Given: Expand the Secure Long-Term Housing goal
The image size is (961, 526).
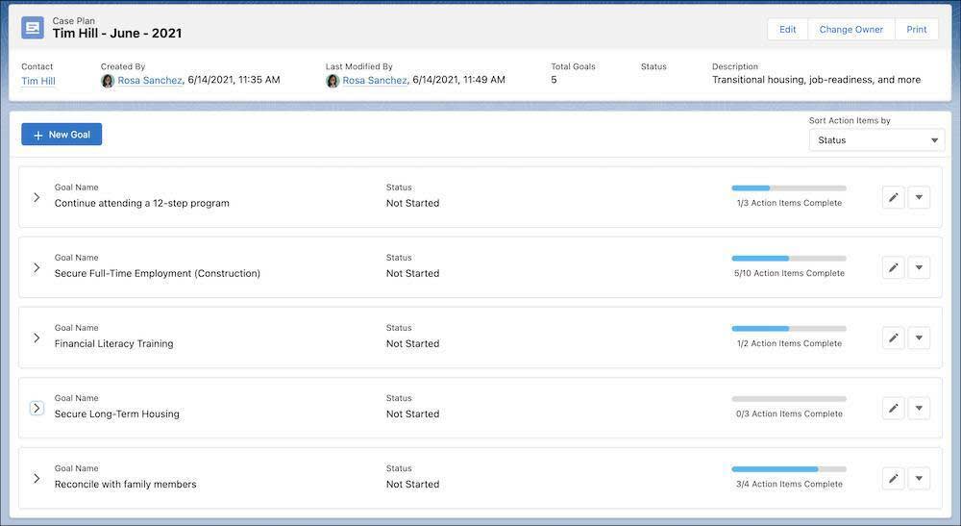Looking at the screenshot, I should tap(37, 409).
